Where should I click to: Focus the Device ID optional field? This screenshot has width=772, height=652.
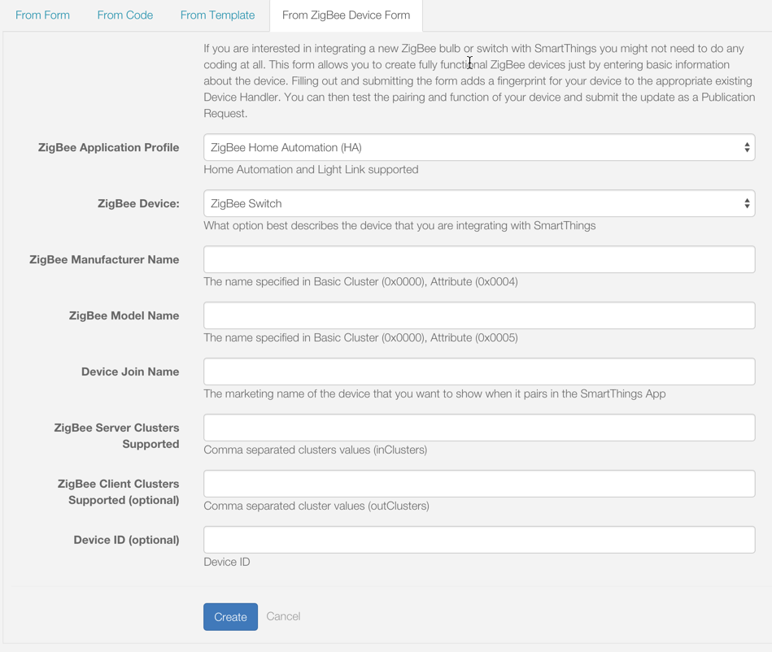tap(479, 540)
